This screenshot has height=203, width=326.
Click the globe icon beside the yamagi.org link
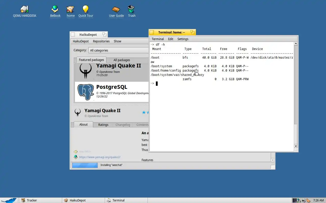click(75, 157)
